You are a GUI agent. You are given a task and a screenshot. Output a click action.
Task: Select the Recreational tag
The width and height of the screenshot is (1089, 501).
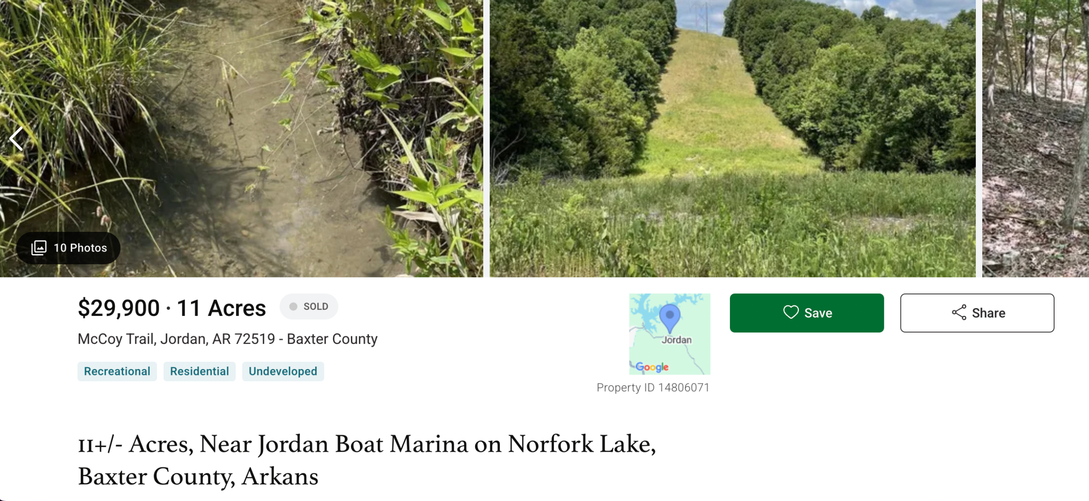click(117, 371)
